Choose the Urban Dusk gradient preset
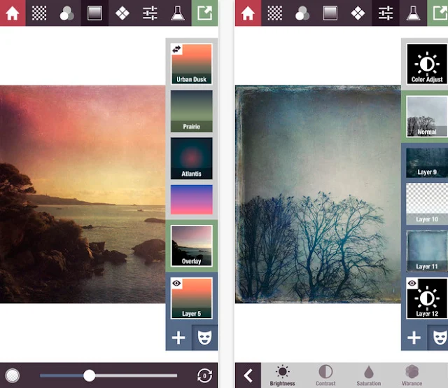Viewport: 448px width, 388px height. coord(191,64)
